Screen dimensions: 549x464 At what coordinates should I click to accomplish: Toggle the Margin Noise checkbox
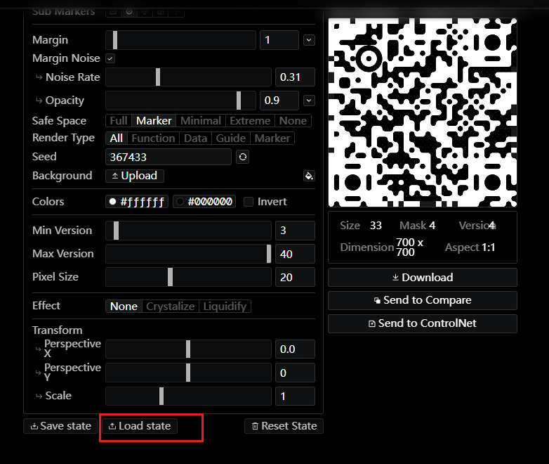click(110, 58)
